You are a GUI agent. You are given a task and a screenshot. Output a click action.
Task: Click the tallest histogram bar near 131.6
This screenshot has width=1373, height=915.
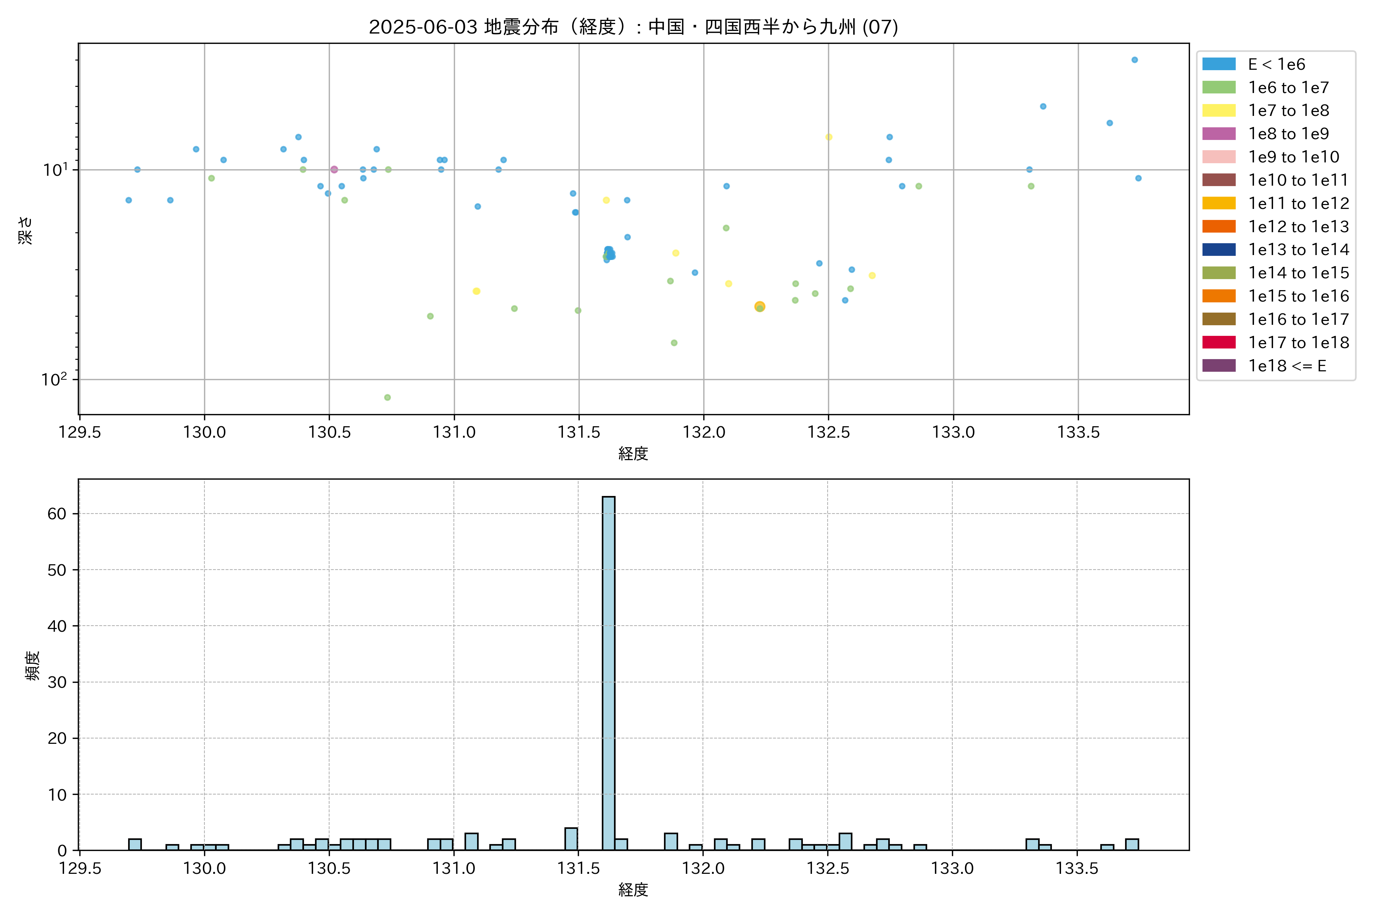pyautogui.click(x=608, y=671)
